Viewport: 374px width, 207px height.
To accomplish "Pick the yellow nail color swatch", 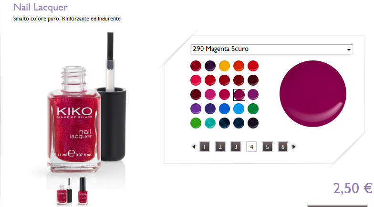I will tap(224, 66).
